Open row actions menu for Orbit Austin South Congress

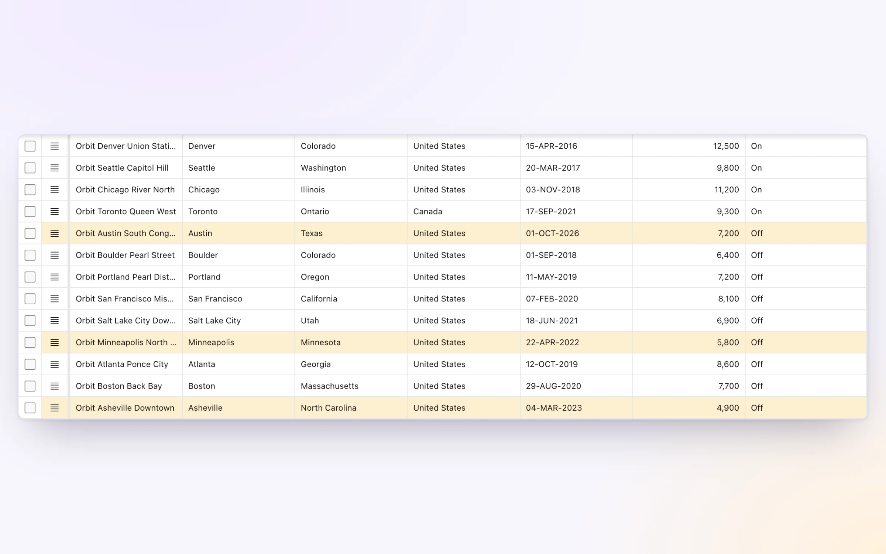coord(54,233)
